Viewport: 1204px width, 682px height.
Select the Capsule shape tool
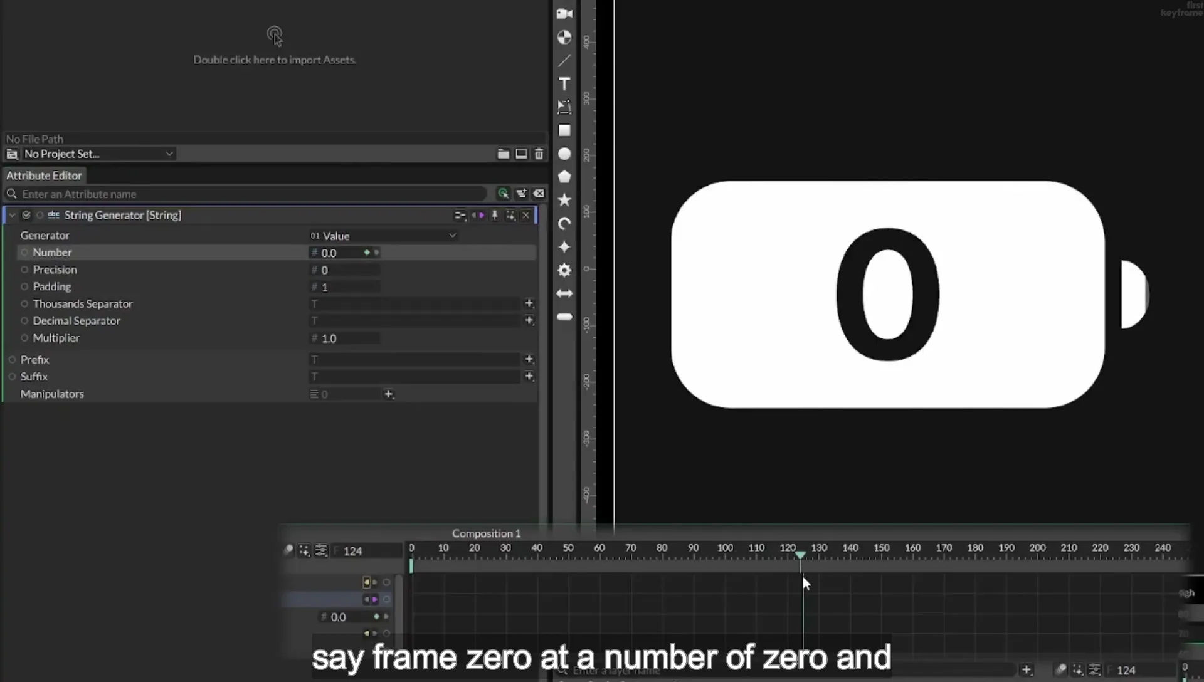coord(564,317)
